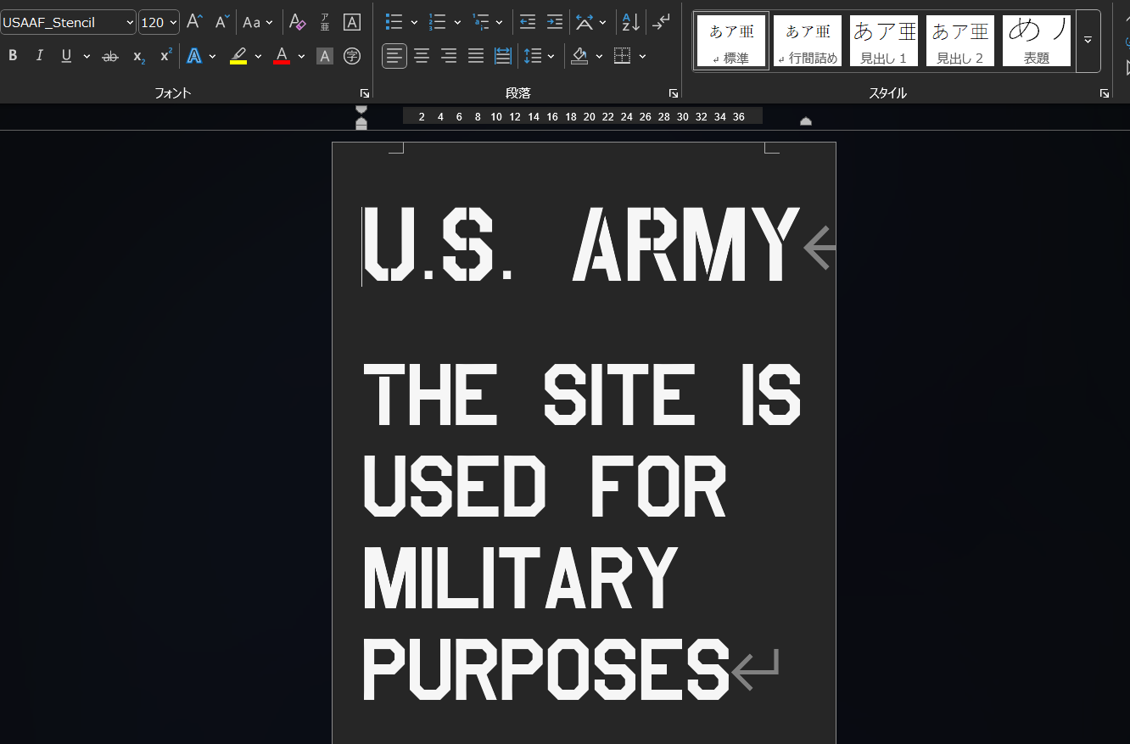The height and width of the screenshot is (744, 1130).
Task: Apply red font color
Action: coord(282,56)
